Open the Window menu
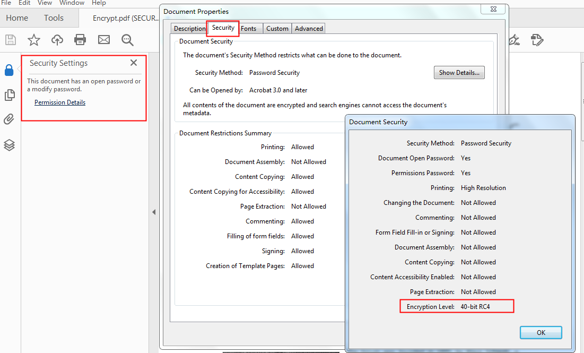The height and width of the screenshot is (353, 584). pyautogui.click(x=72, y=3)
